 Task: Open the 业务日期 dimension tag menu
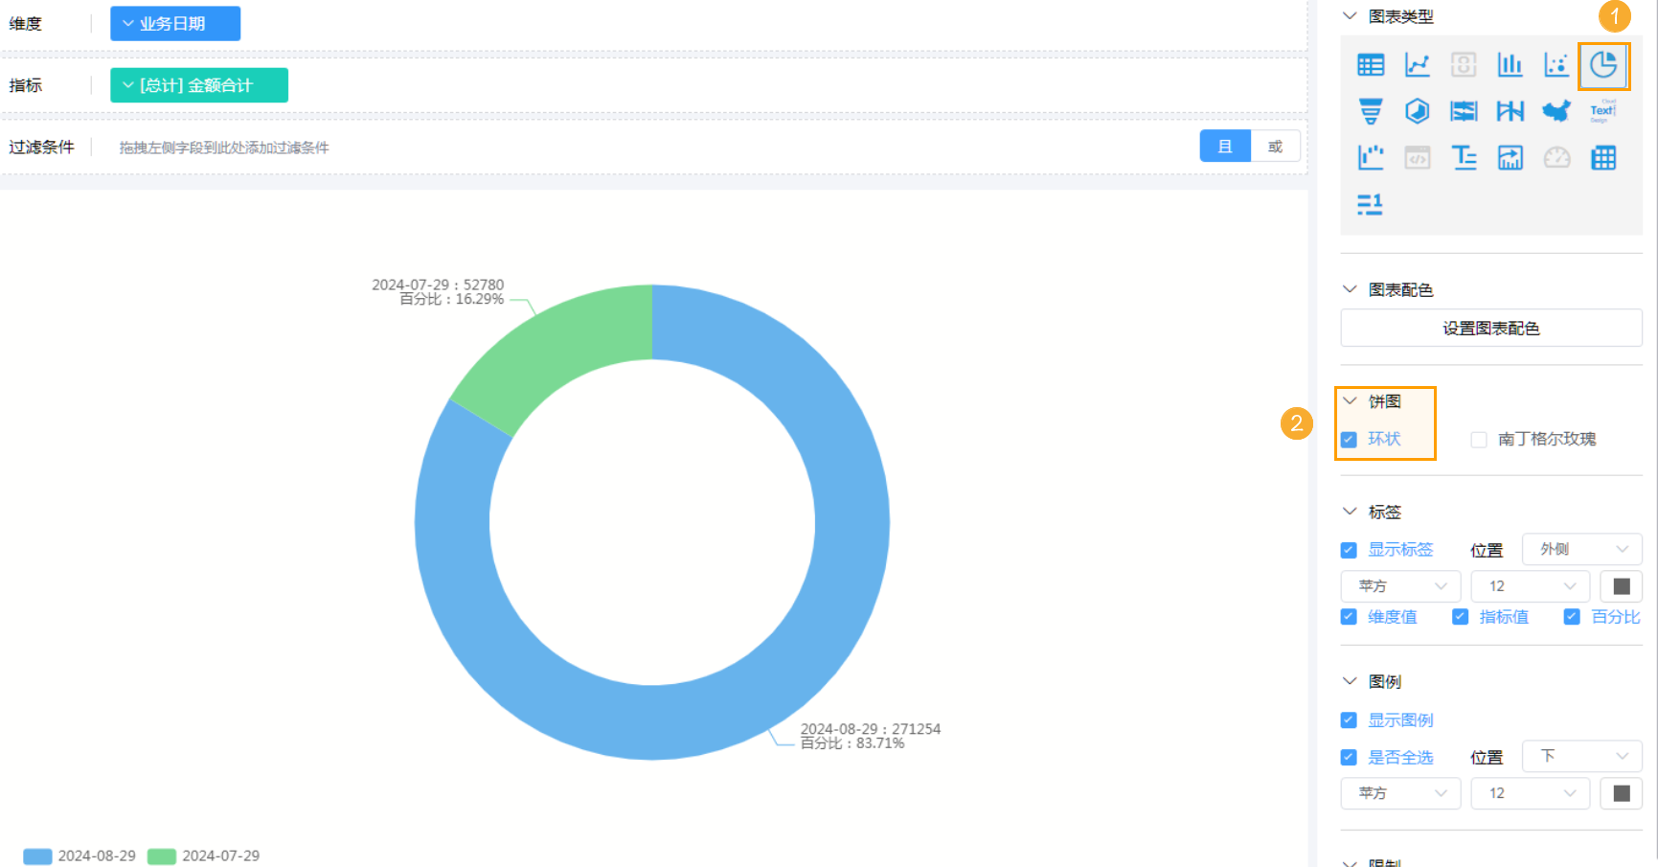click(174, 24)
